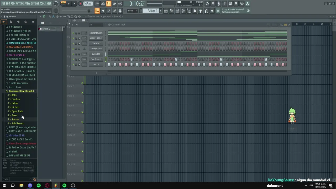Image resolution: width=336 pixels, height=189 pixels.
Task: Toggle multilink to controllers link icon
Action: 114,11
